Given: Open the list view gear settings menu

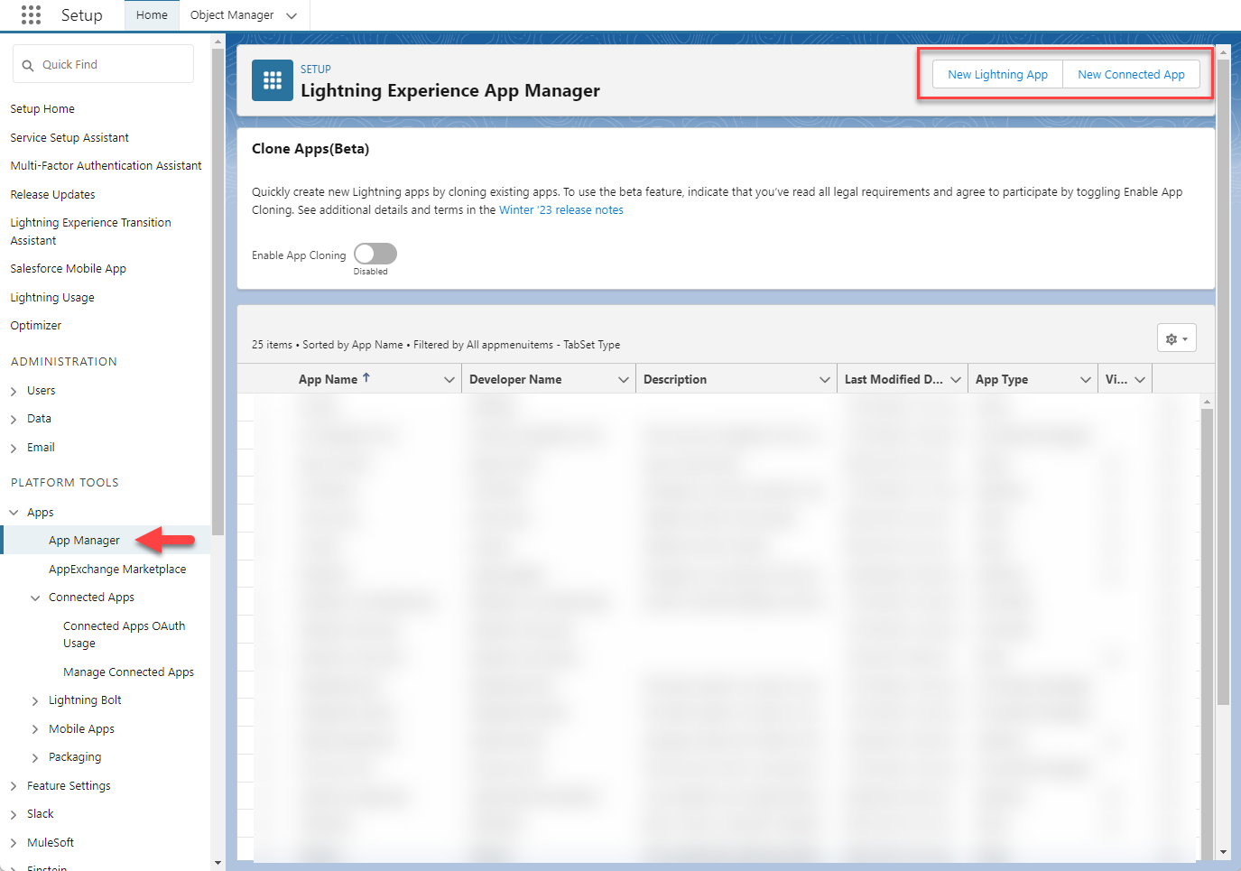Looking at the screenshot, I should click(1176, 338).
